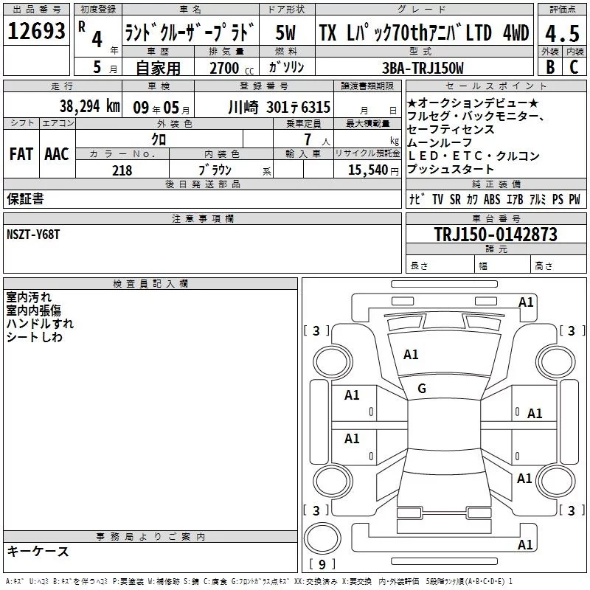Click the A1 mark on front bumper

pos(526,302)
